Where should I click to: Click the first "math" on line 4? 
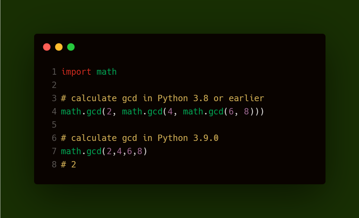[71, 112]
